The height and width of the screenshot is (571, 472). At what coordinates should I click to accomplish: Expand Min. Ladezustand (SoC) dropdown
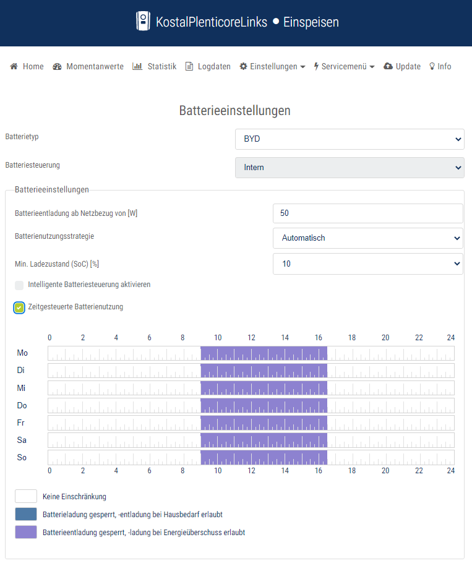(367, 264)
